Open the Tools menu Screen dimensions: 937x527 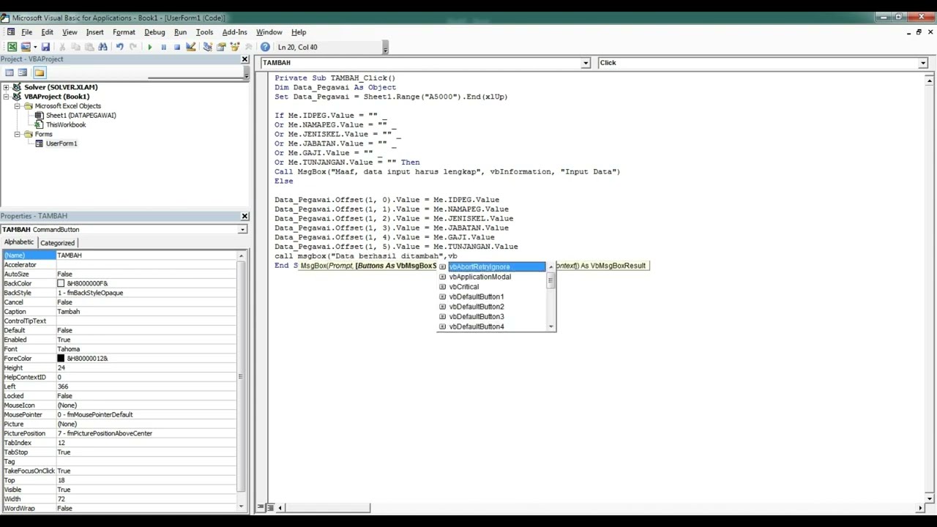204,32
